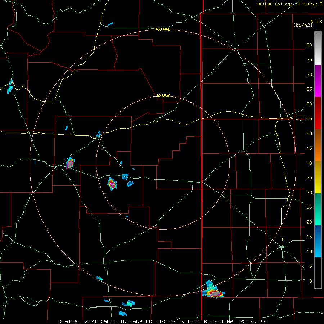Click the gray-core storm cell at the western road junction
The height and width of the screenshot is (324, 324).
[x=70, y=163]
